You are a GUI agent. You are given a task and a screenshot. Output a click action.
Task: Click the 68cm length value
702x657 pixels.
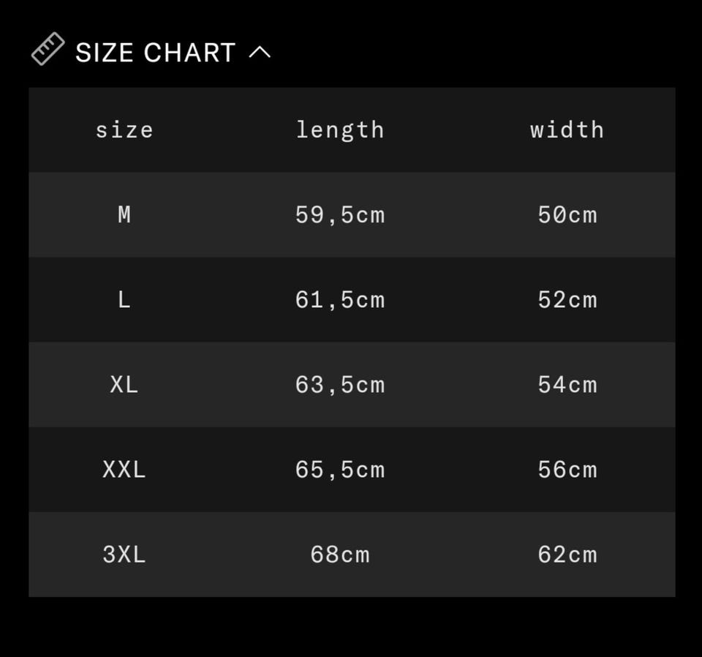click(x=340, y=555)
